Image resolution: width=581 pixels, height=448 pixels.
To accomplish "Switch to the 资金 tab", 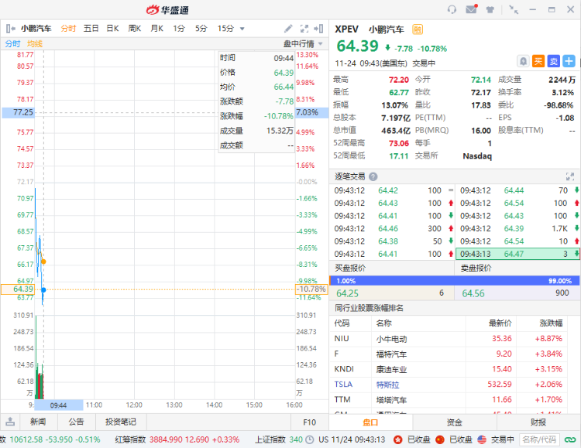I will pos(454,422).
